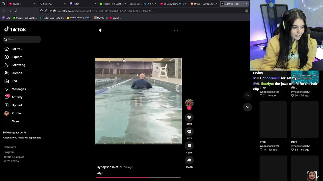Reload the page in the browser

click(x=16, y=11)
